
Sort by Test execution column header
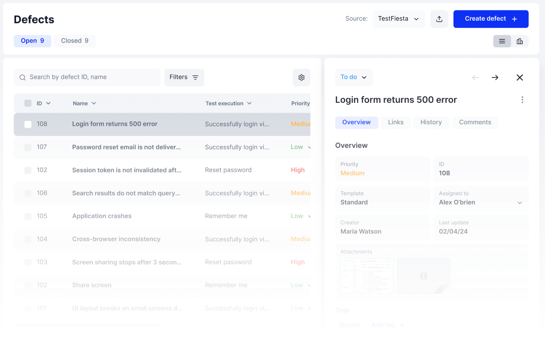[228, 103]
